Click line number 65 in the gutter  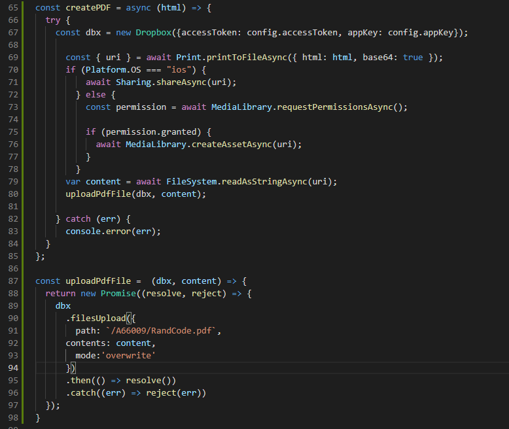tap(14, 7)
